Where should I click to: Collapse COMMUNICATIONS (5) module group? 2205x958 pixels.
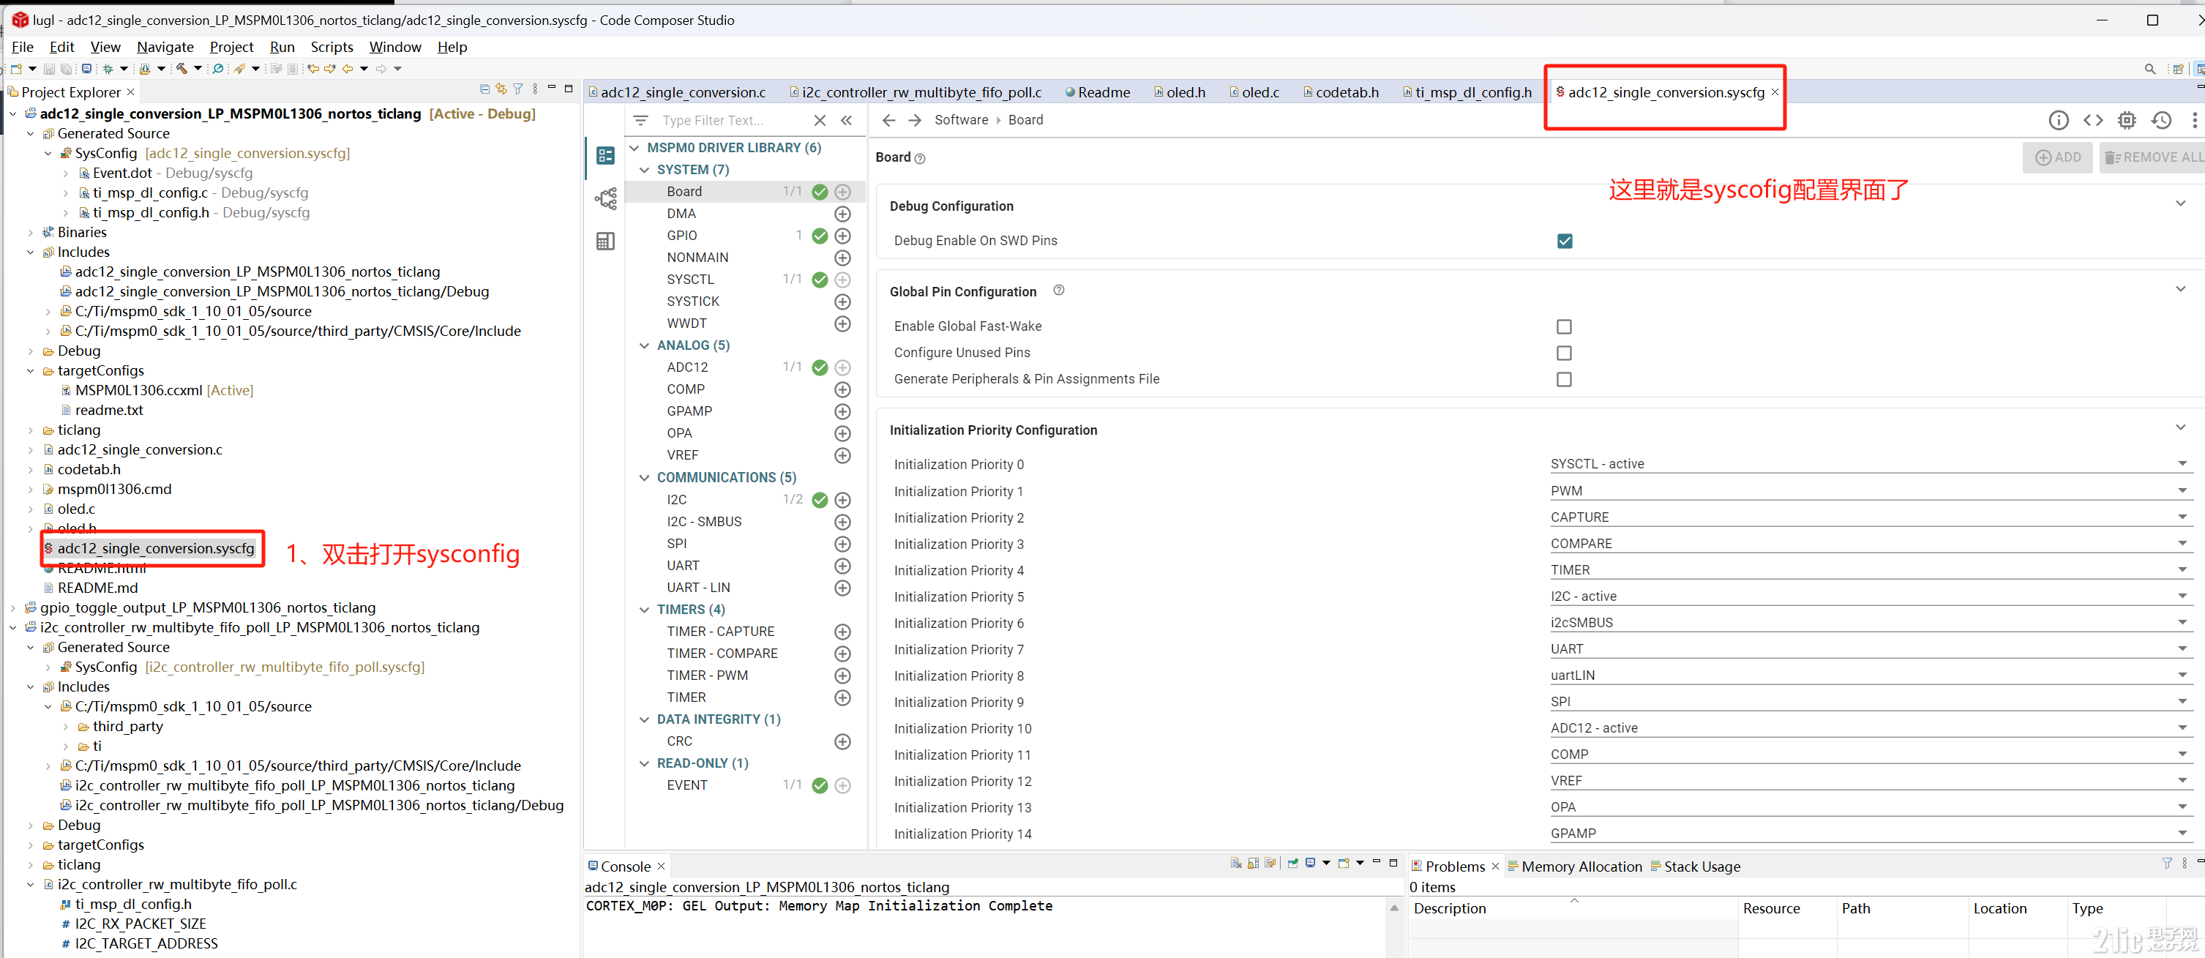tap(645, 478)
